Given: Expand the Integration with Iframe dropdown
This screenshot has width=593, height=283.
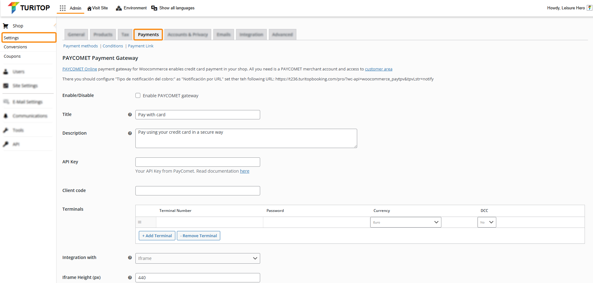Looking at the screenshot, I should (197, 258).
